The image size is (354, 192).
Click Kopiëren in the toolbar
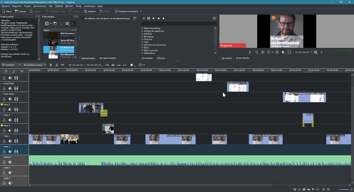pos(90,11)
